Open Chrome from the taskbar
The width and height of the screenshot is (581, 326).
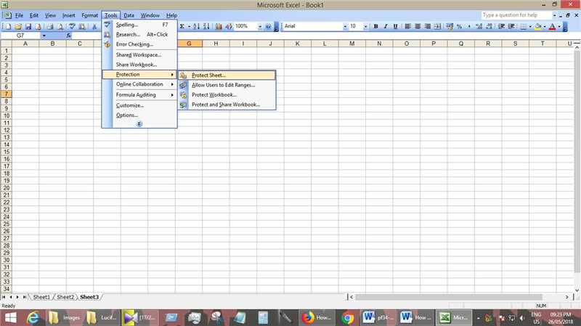[348, 318]
